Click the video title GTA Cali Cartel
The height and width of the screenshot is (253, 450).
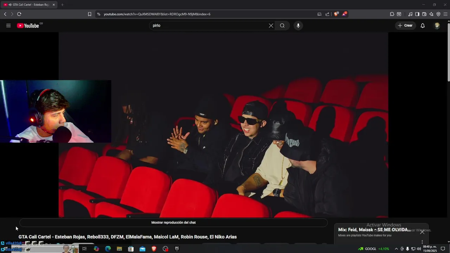(128, 237)
